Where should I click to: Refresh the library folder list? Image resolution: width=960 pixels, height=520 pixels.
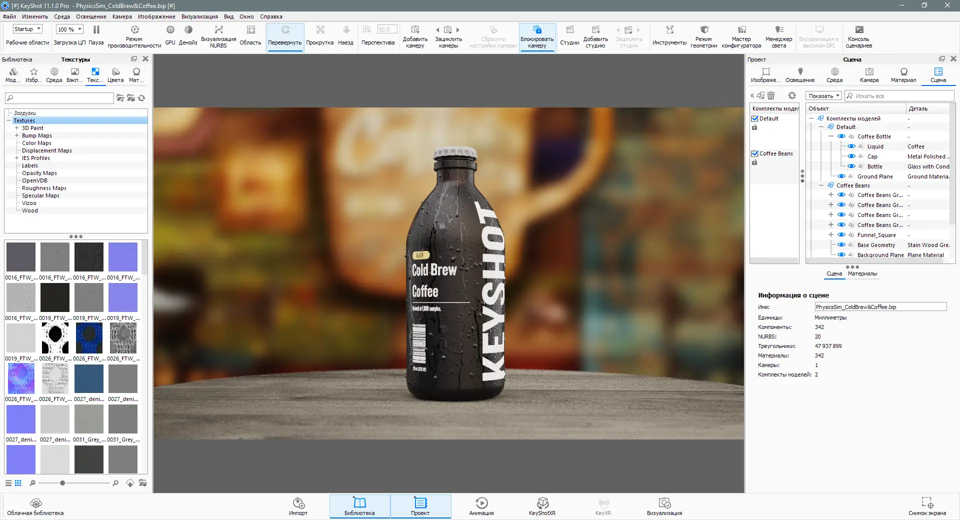point(142,98)
